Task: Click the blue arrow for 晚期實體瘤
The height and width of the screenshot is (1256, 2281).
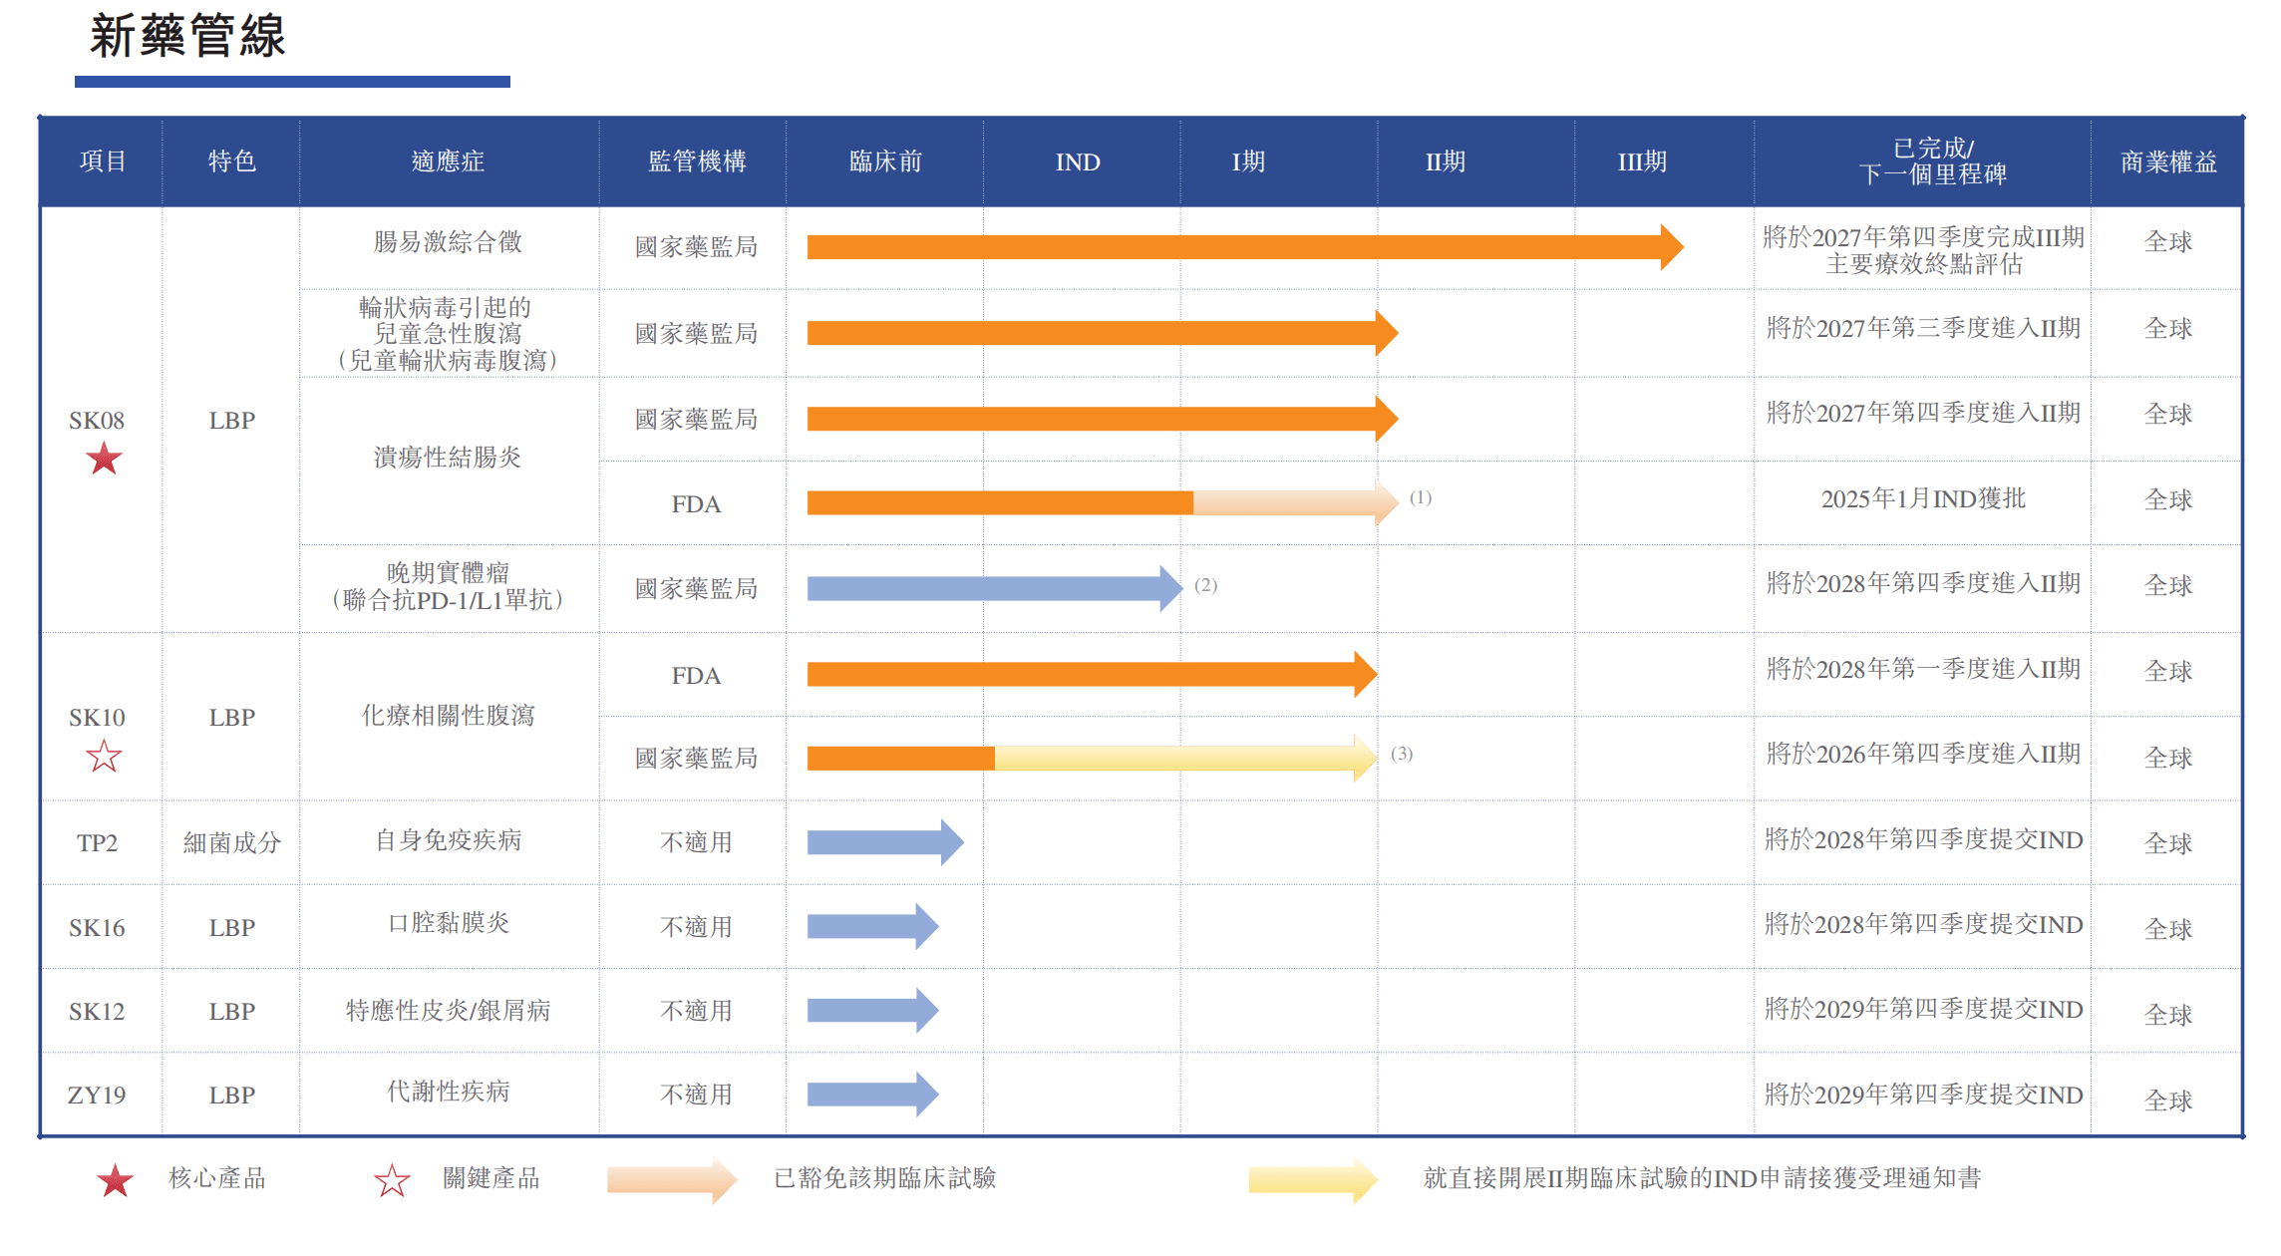Action: [995, 588]
